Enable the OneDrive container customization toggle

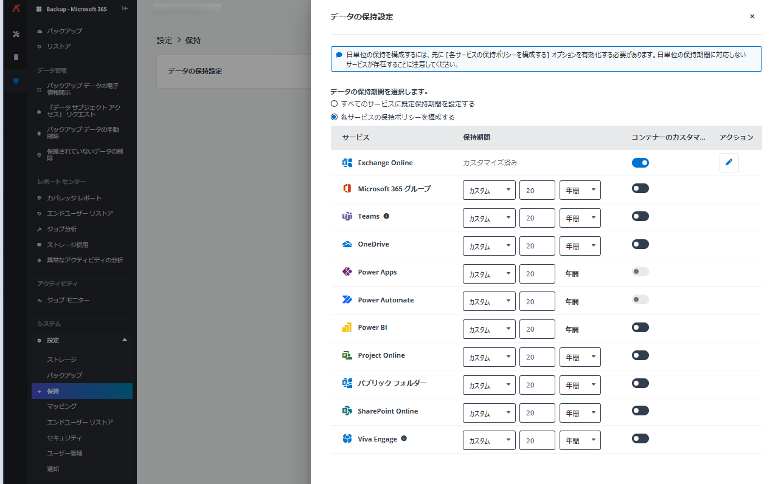(640, 244)
